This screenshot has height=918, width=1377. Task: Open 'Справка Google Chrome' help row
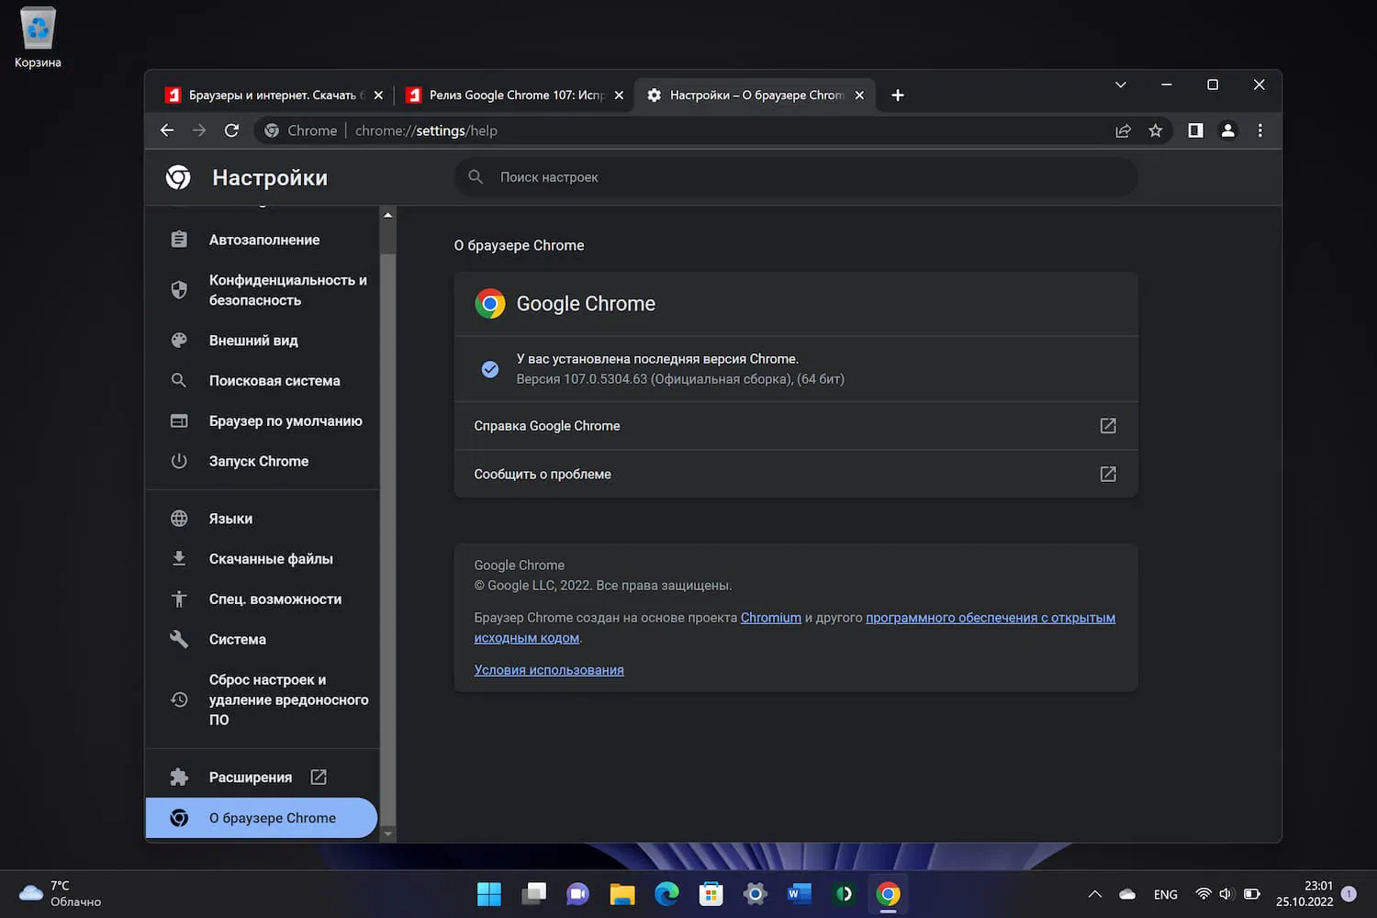coord(796,426)
